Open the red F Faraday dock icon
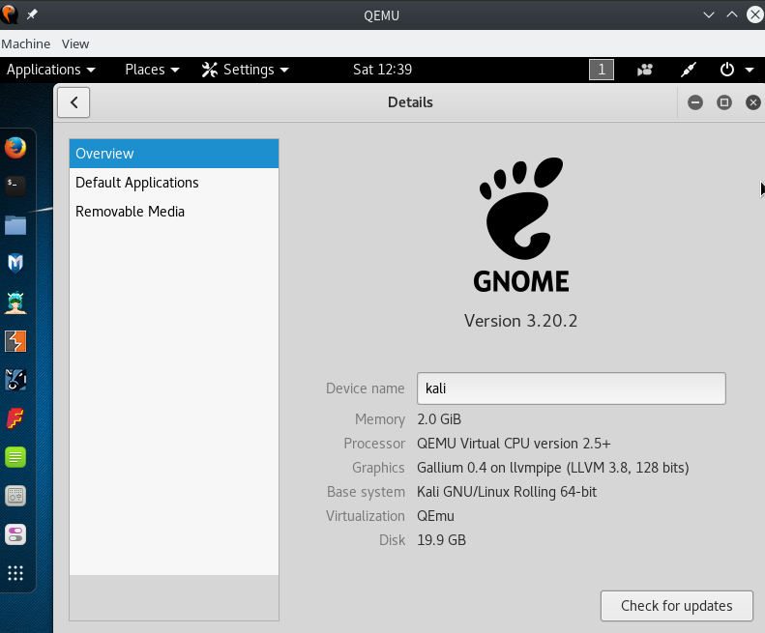 click(15, 418)
